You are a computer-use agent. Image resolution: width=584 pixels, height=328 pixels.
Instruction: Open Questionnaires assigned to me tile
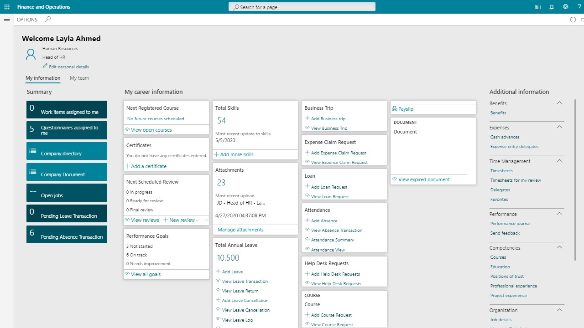(67, 130)
